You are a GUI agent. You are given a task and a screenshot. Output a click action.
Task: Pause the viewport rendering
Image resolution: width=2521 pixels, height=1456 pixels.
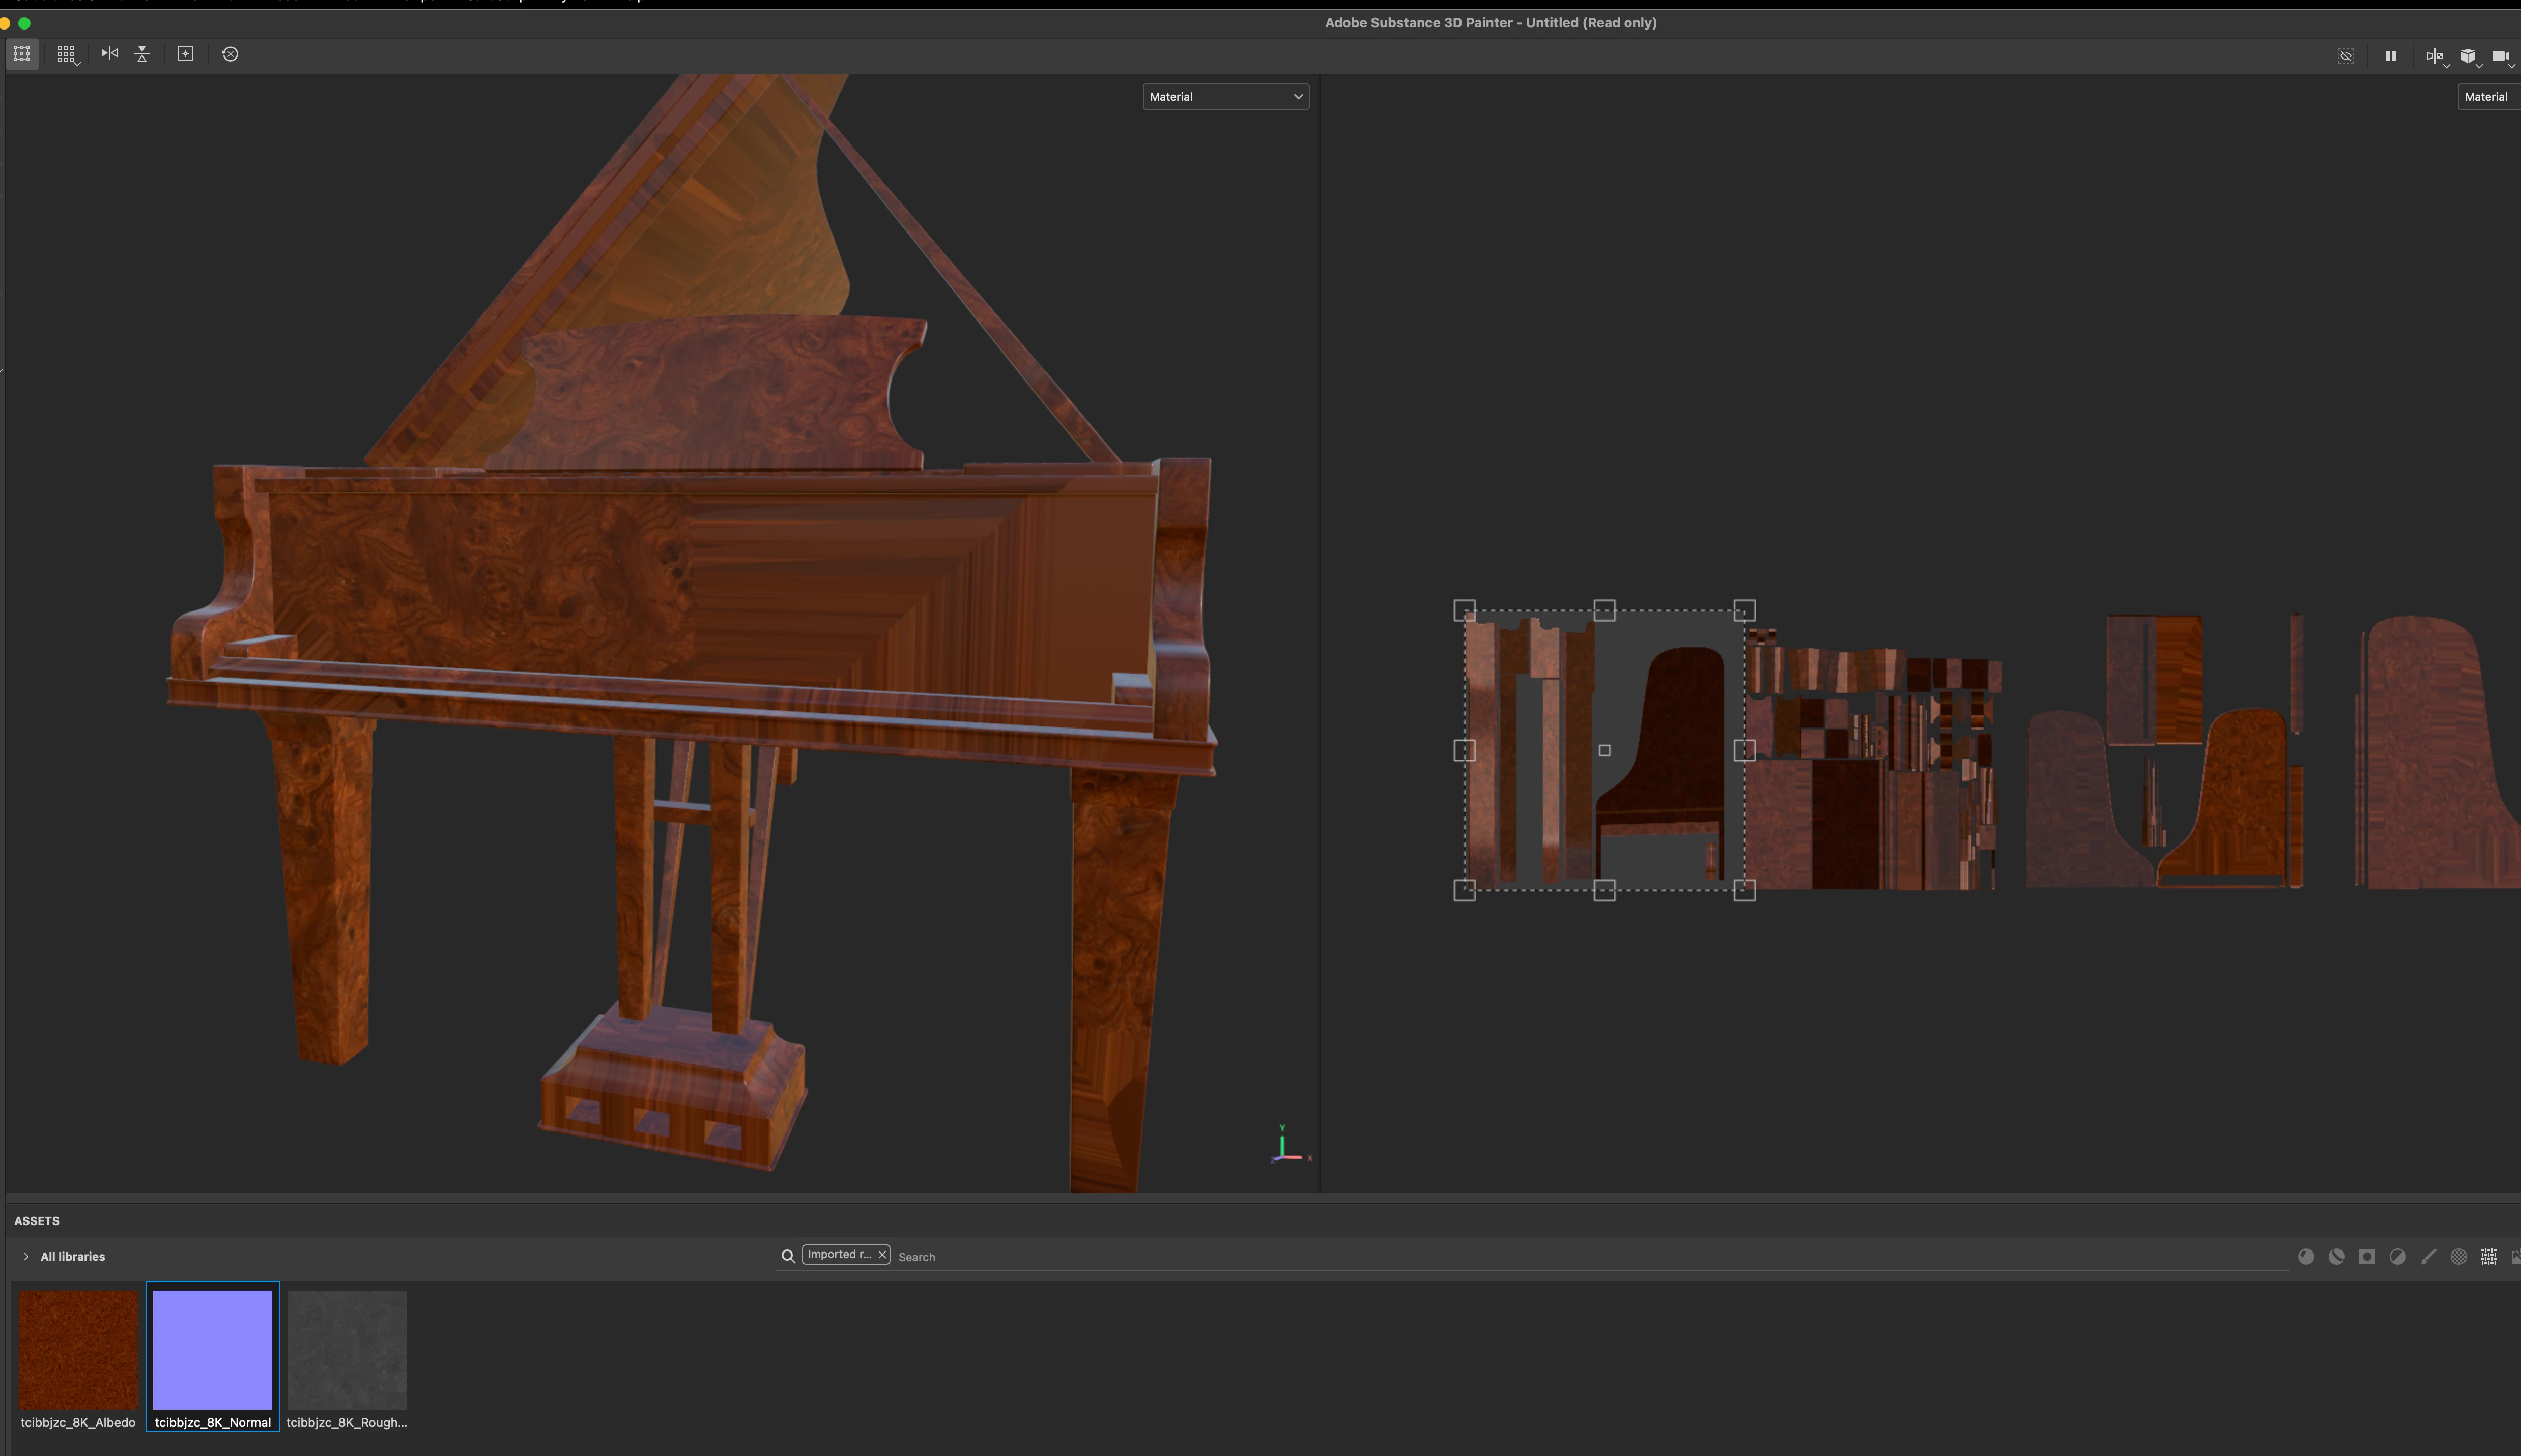click(2391, 56)
